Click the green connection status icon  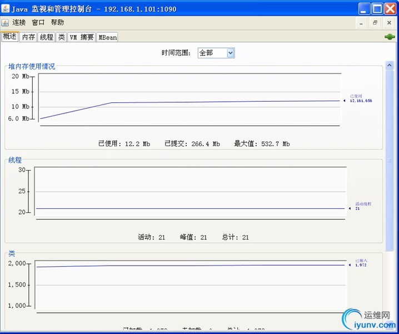[390, 37]
